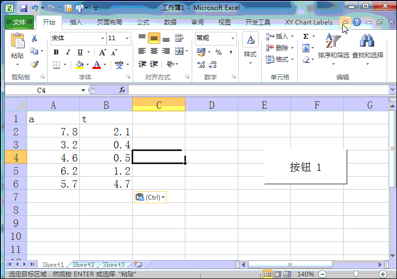The image size is (397, 279).
Task: Click the AutoSum sigma icon
Action: click(306, 37)
